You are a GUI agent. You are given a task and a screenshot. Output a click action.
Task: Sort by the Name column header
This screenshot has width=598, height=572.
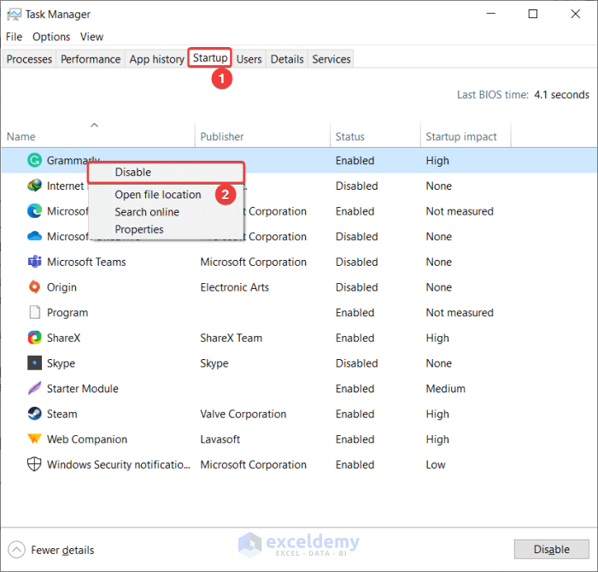click(98, 136)
